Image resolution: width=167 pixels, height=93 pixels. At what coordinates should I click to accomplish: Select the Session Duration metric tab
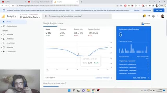(x=94, y=32)
